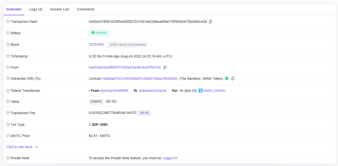
Task: Click the 0 MATIC value badge
Action: (96, 102)
